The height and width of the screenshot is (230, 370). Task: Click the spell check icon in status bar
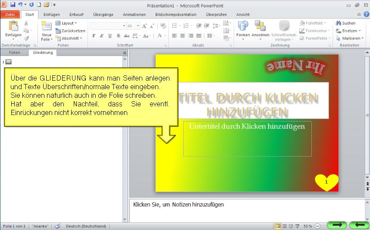point(57,226)
